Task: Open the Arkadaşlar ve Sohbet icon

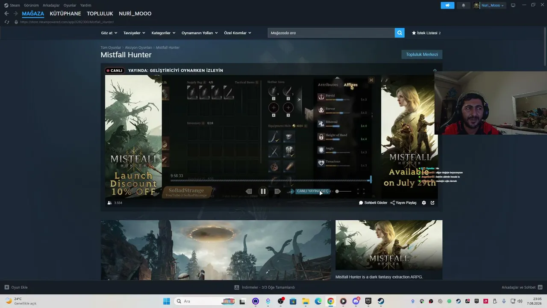Action: pos(540,287)
